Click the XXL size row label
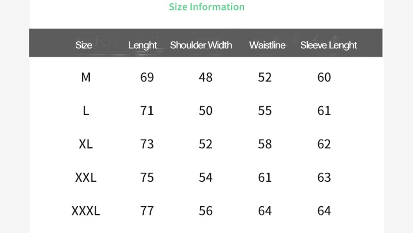 click(x=86, y=177)
